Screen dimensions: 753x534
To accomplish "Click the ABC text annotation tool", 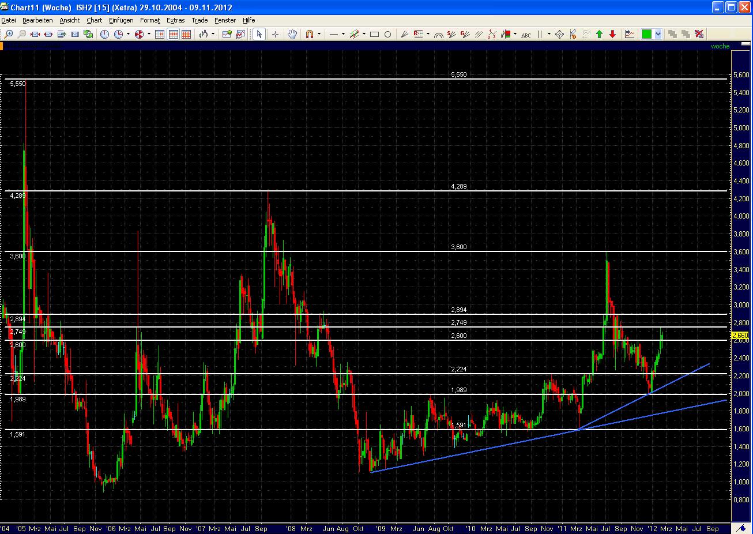I will [x=525, y=33].
